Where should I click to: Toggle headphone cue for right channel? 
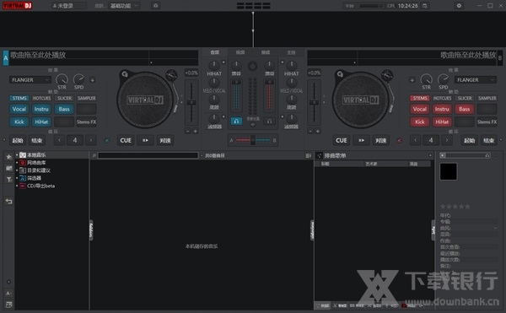click(269, 121)
